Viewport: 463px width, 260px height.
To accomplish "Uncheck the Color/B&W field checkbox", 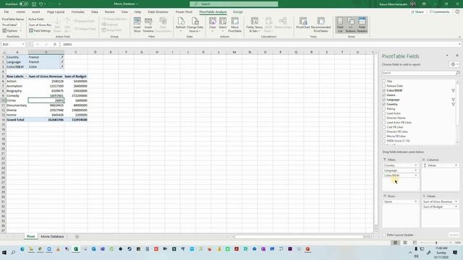I will 384,90.
